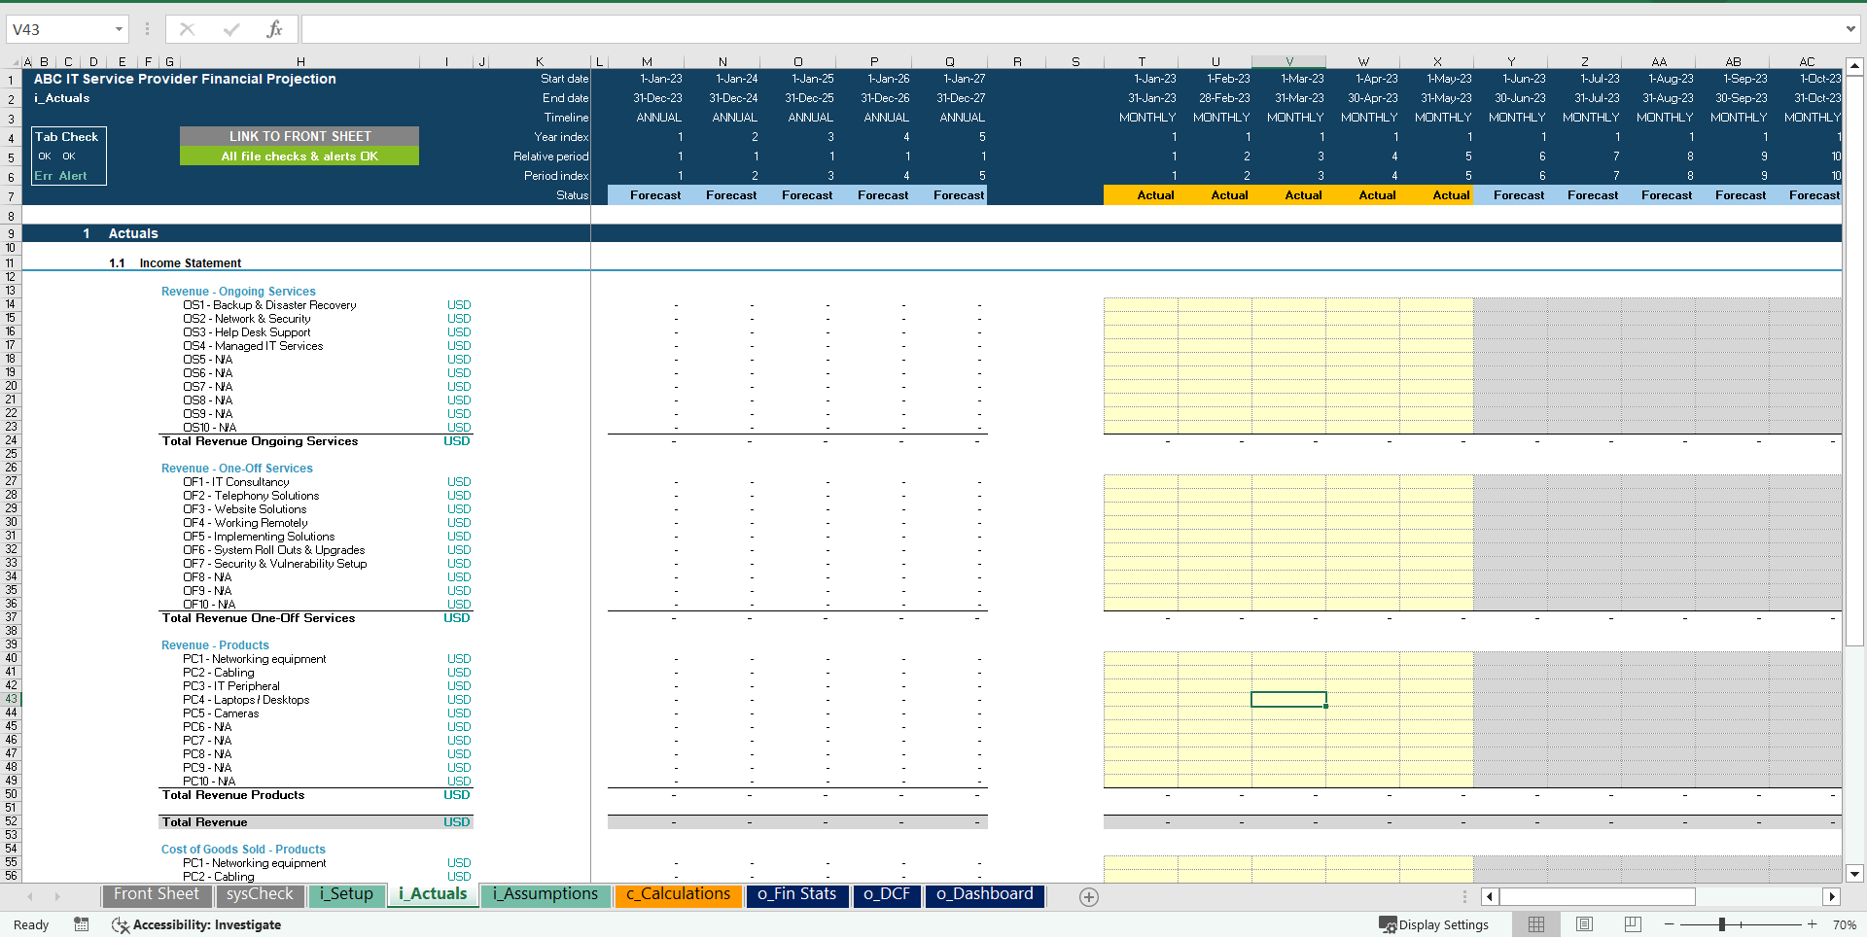
Task: Click next sheet navigation arrow
Action: click(56, 896)
